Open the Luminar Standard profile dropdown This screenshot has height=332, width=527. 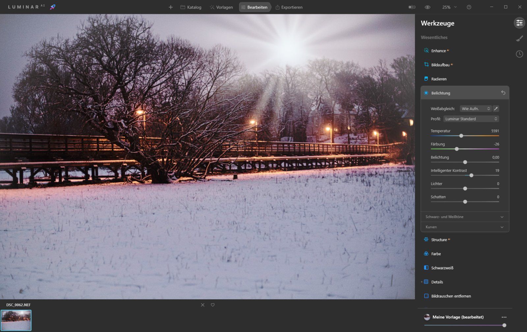pos(471,119)
